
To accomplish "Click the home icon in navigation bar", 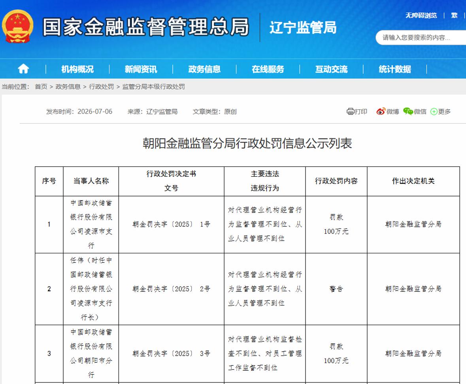I will point(23,69).
